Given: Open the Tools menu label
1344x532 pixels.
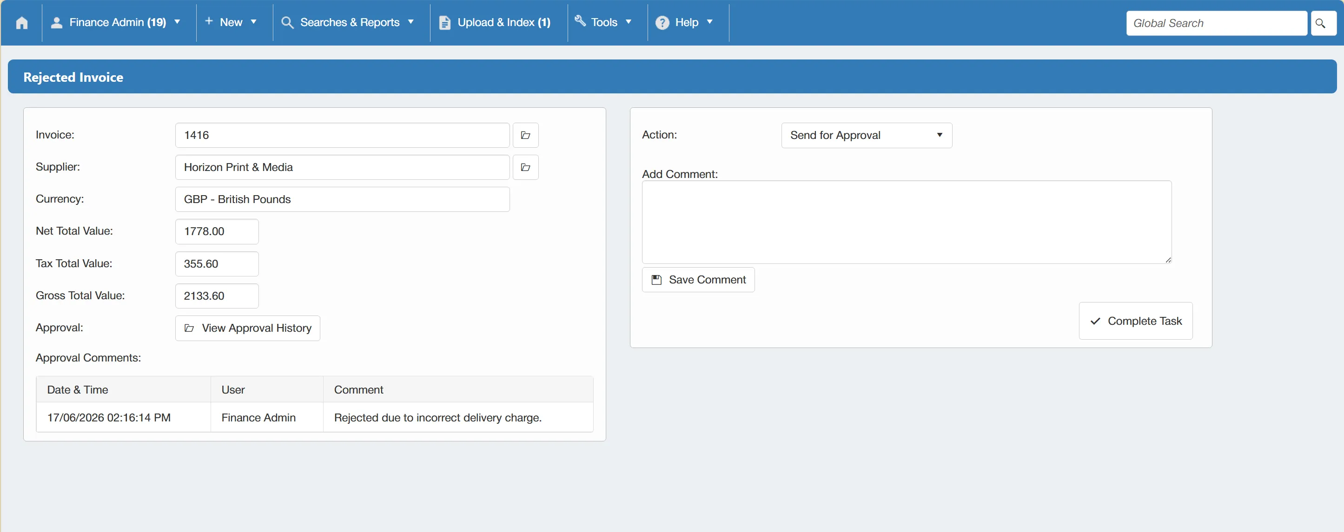Looking at the screenshot, I should [604, 22].
